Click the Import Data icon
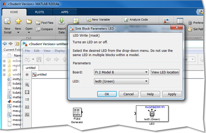The image size is (206, 133). 62,21
